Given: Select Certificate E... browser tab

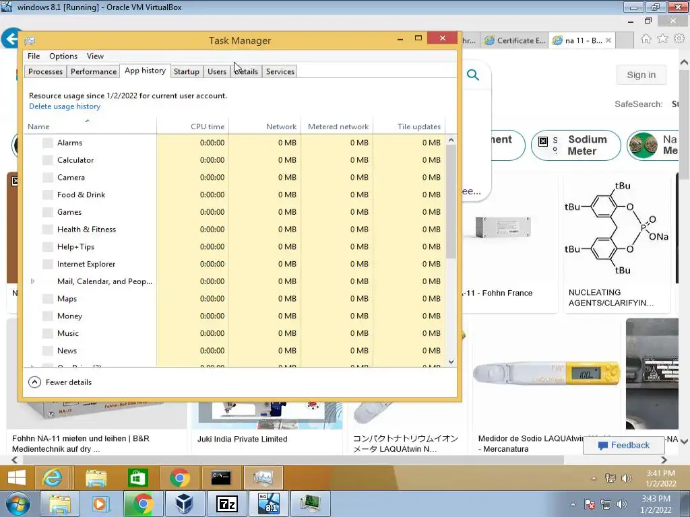Looking at the screenshot, I should tap(514, 40).
